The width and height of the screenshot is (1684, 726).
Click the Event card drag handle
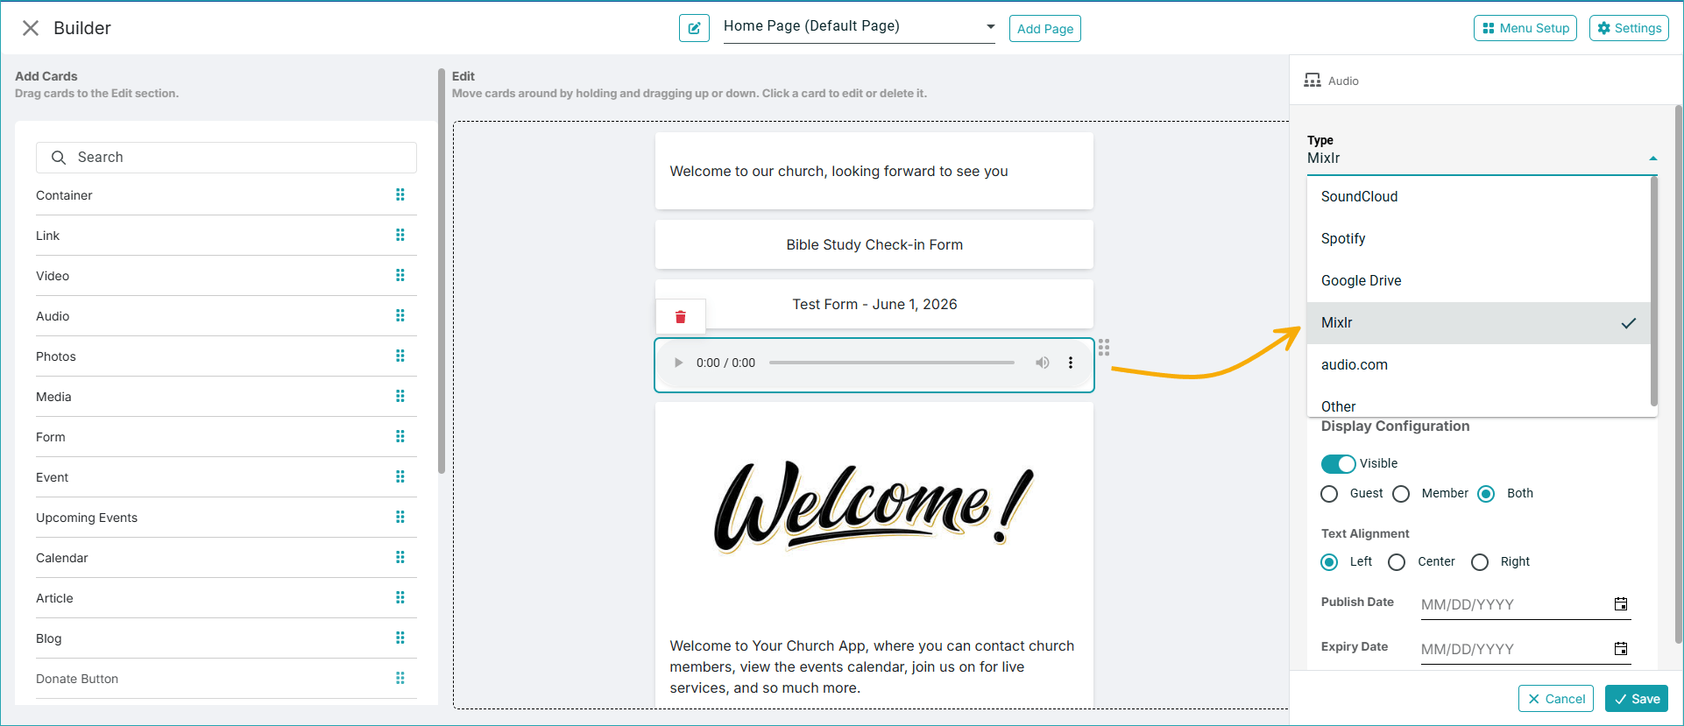point(400,476)
